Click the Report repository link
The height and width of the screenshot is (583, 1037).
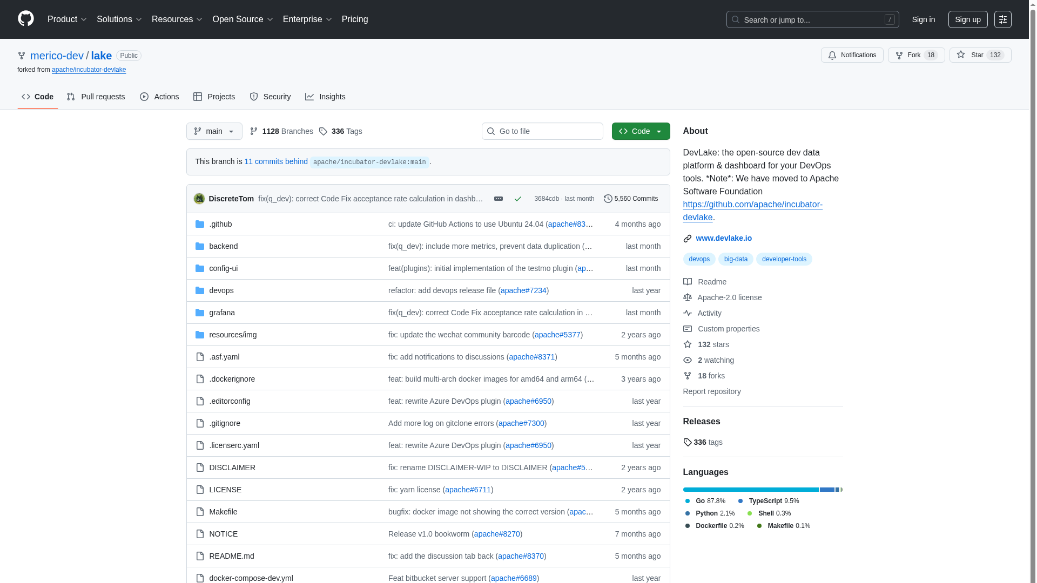(x=712, y=391)
